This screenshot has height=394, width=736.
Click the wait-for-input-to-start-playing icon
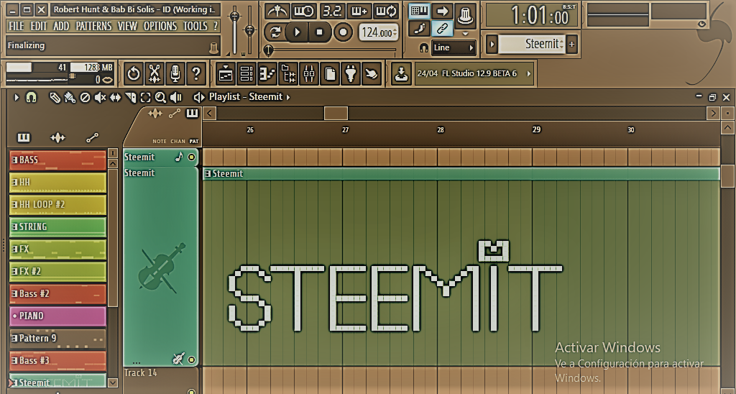tap(304, 12)
